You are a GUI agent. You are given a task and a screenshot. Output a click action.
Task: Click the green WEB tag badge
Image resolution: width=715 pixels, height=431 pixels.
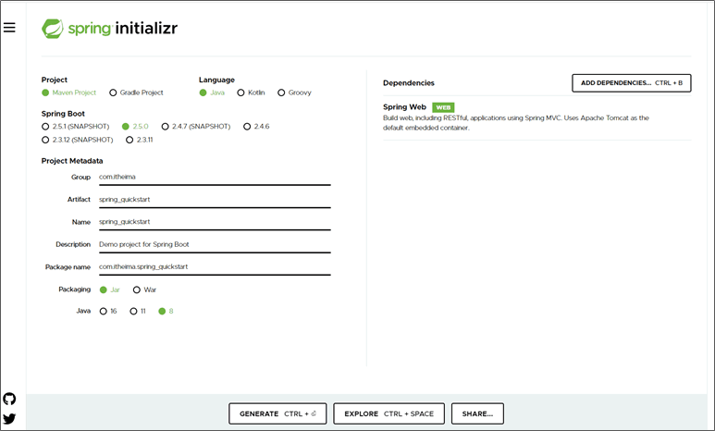[x=443, y=107]
